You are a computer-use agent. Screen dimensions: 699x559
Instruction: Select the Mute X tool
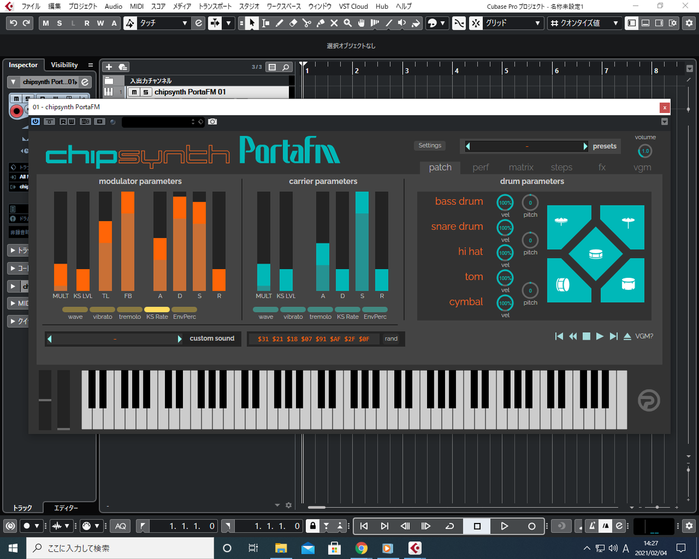[334, 23]
